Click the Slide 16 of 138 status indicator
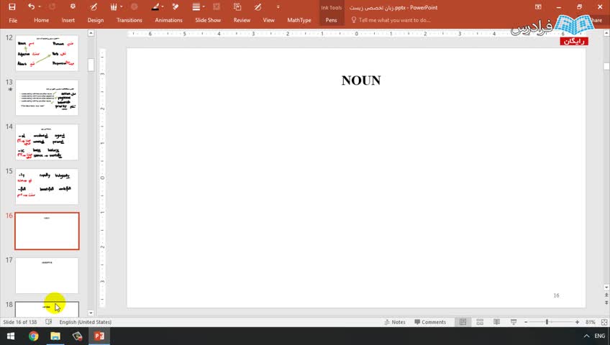 click(20, 322)
